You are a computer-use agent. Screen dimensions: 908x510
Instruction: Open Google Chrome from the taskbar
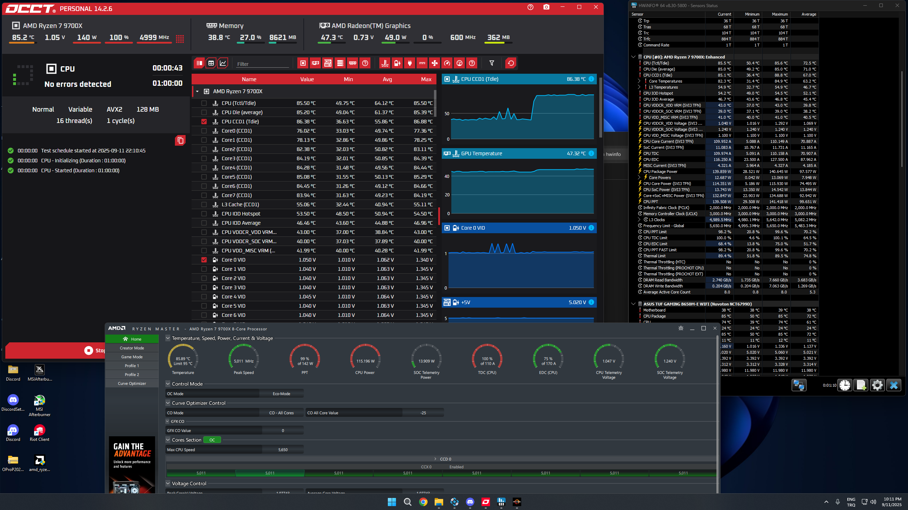(423, 502)
